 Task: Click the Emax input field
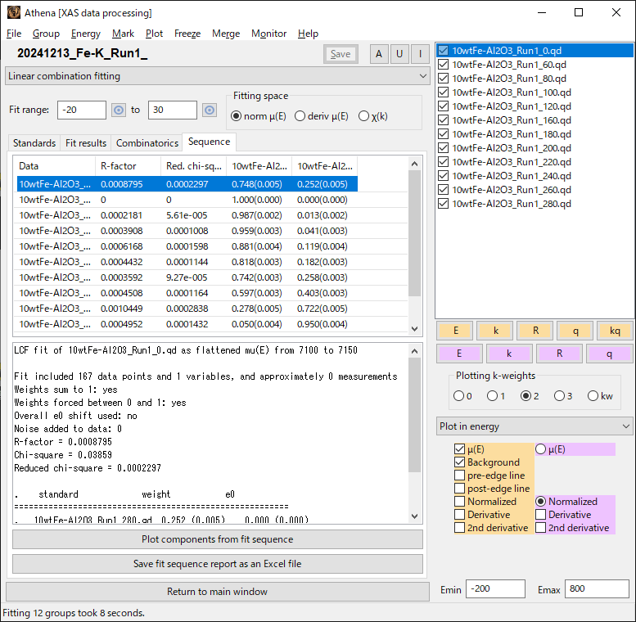[597, 588]
